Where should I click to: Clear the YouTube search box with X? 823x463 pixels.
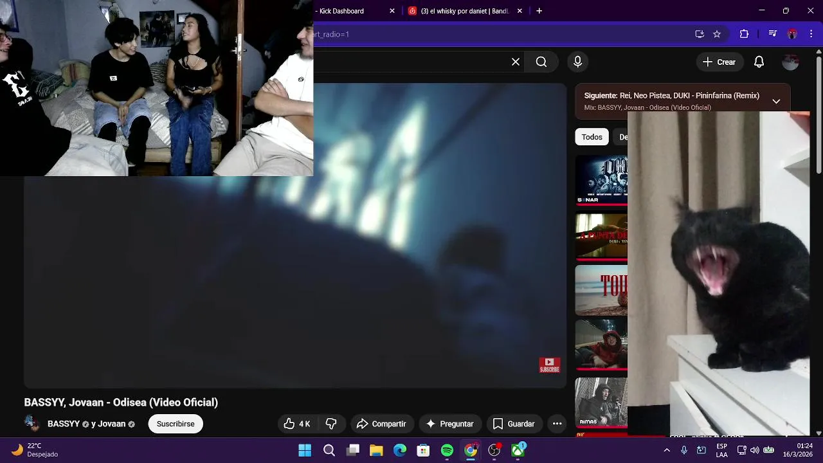click(x=516, y=62)
